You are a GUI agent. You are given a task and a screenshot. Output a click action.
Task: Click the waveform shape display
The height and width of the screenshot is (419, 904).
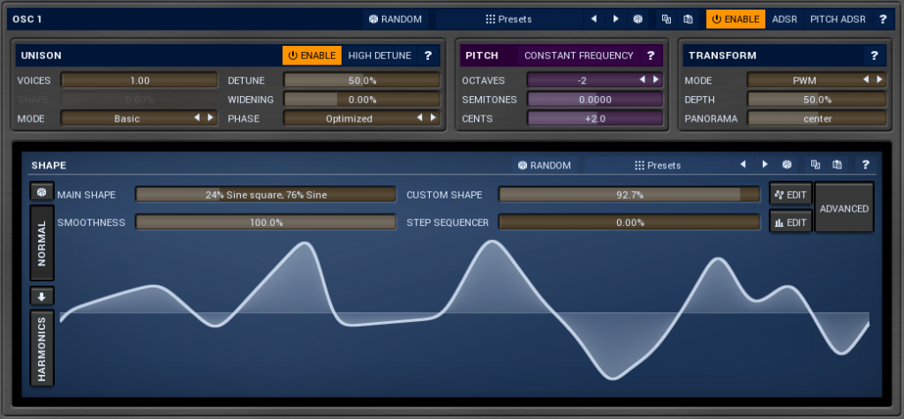(464, 314)
